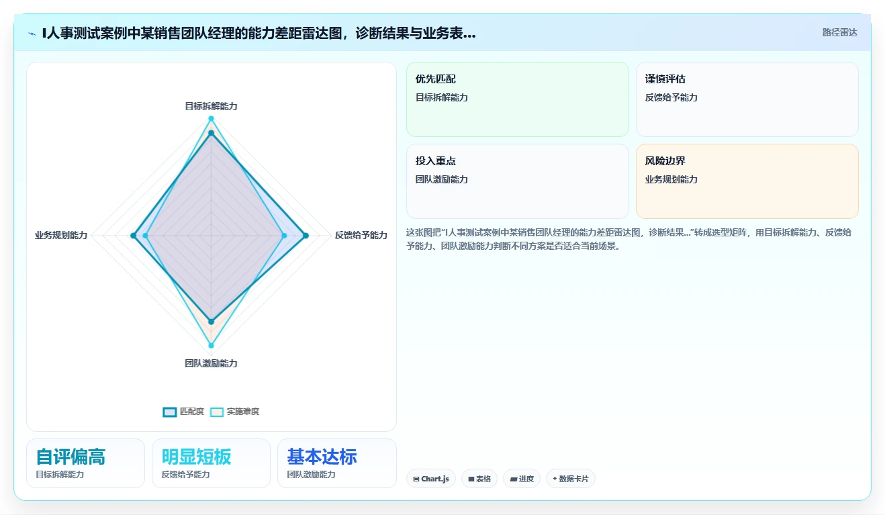Select the Chart.js tag
Viewport: 885px width, 515px height.
431,479
